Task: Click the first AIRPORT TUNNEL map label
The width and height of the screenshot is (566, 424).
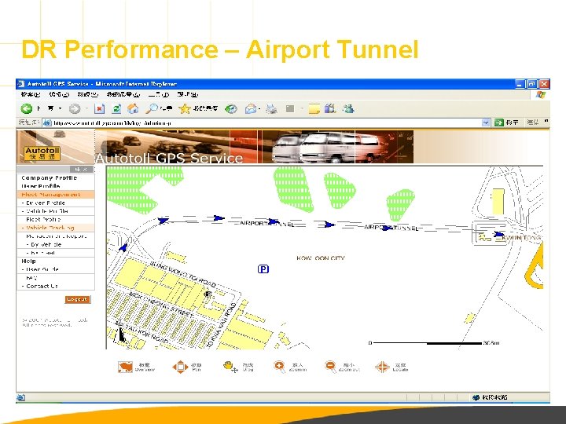Action: tap(266, 224)
